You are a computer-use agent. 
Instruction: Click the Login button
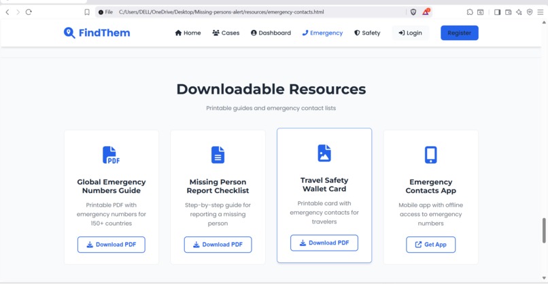tap(410, 33)
